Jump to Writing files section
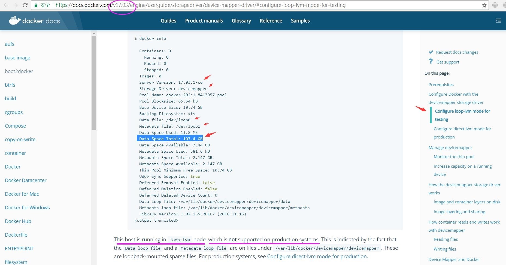The image size is (506, 265). pyautogui.click(x=445, y=249)
